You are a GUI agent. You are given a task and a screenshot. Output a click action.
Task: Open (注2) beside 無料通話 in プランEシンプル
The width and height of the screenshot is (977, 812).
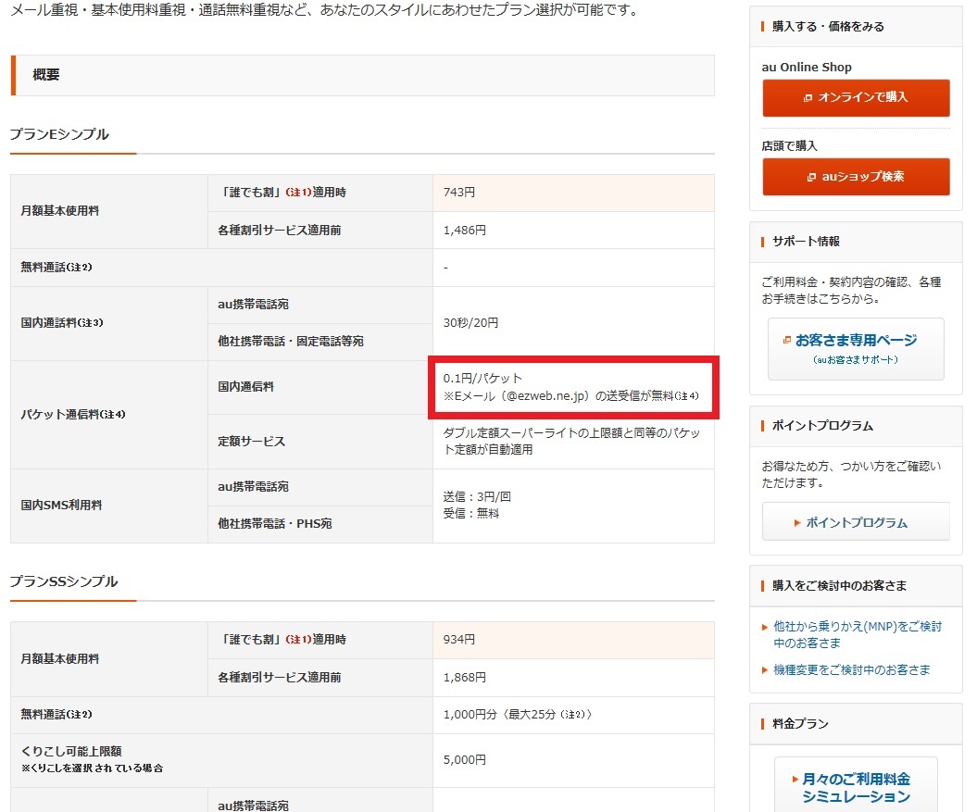(81, 268)
